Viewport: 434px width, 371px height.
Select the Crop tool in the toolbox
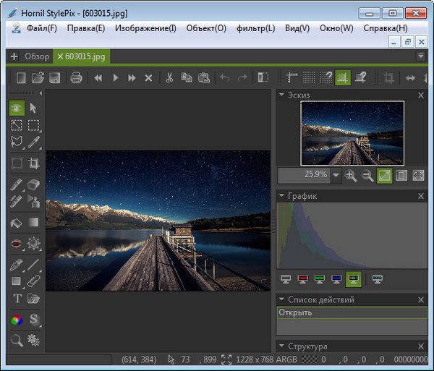tap(33, 163)
